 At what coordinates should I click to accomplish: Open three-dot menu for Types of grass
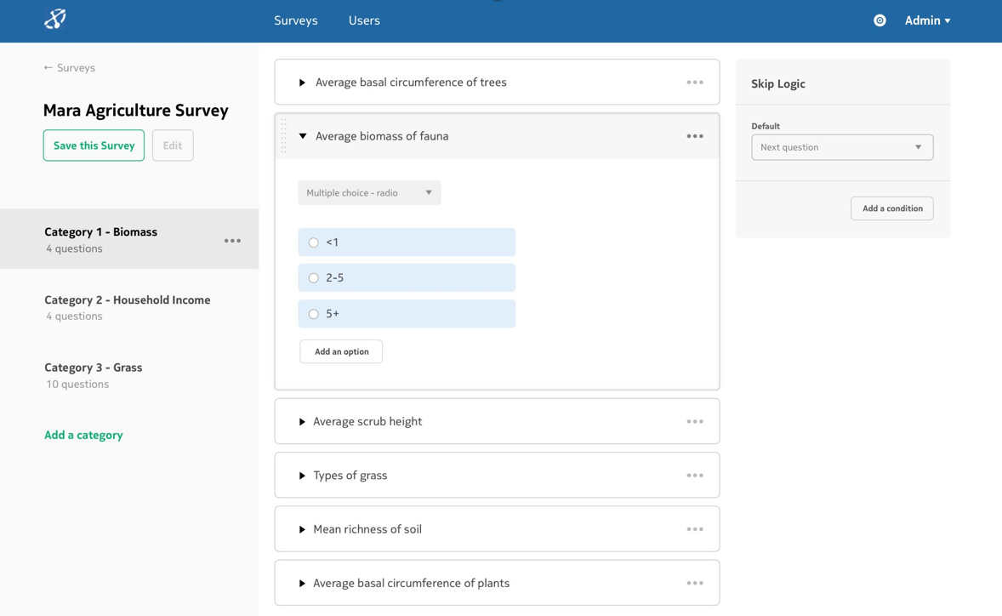(x=695, y=476)
